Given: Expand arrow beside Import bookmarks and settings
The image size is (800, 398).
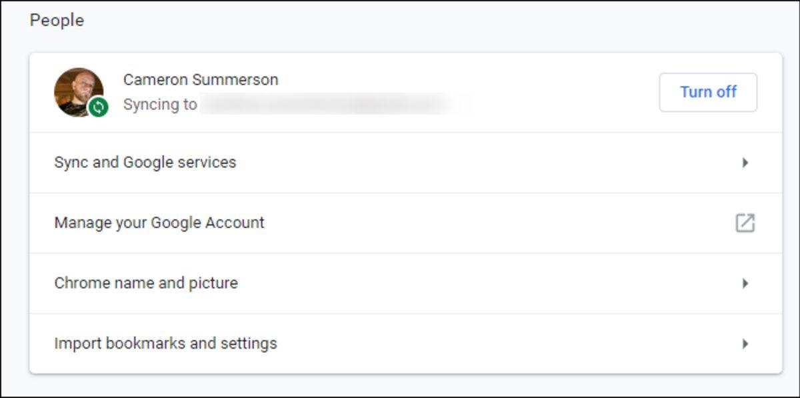Looking at the screenshot, I should 745,344.
